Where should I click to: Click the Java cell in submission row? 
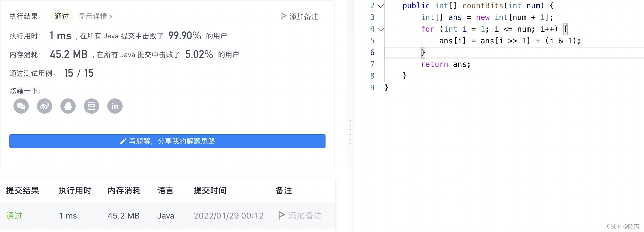166,216
